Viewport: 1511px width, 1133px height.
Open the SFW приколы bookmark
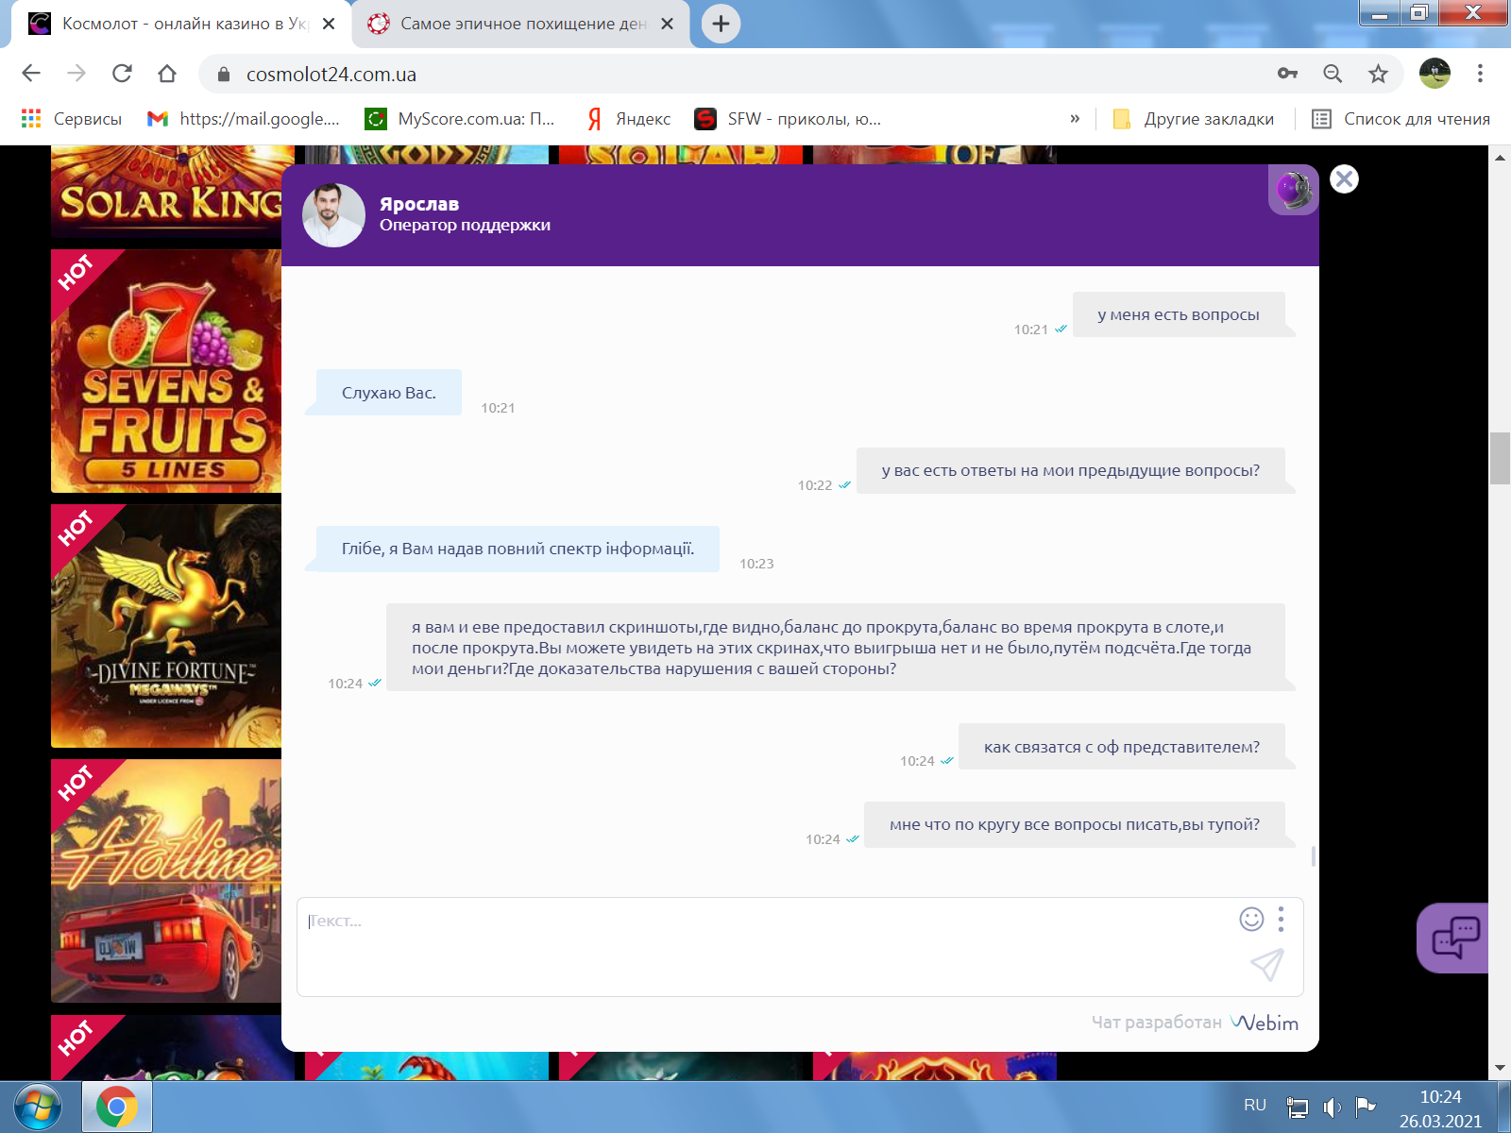[x=788, y=119]
